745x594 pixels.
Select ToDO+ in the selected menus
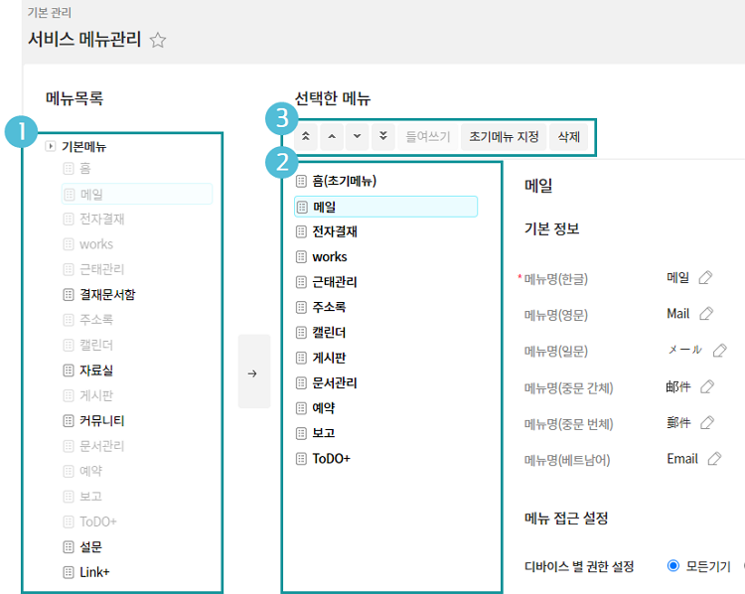[331, 459]
